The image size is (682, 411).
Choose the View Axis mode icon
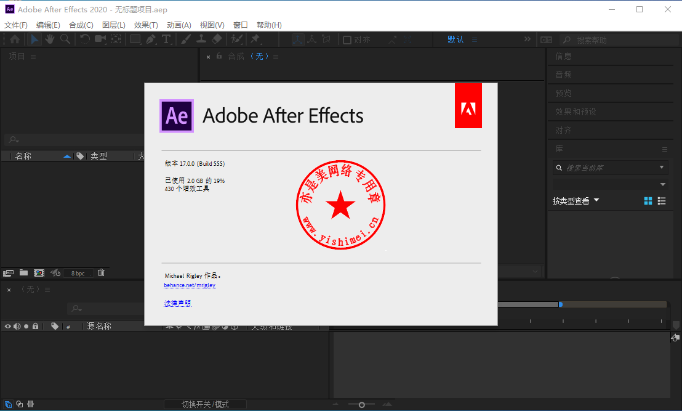(x=326, y=39)
